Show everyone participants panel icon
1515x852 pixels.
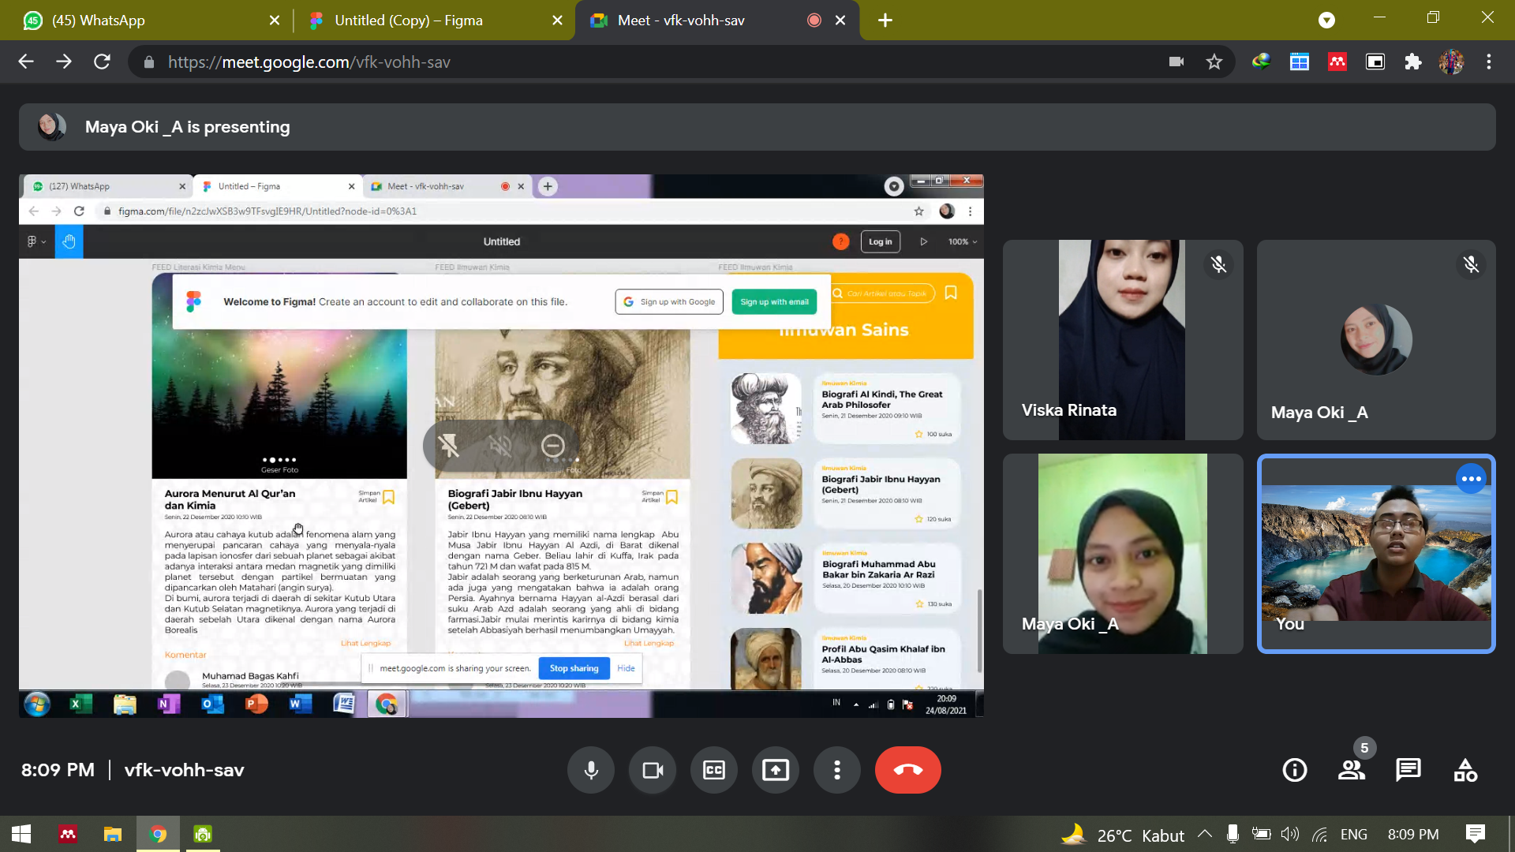click(x=1352, y=770)
